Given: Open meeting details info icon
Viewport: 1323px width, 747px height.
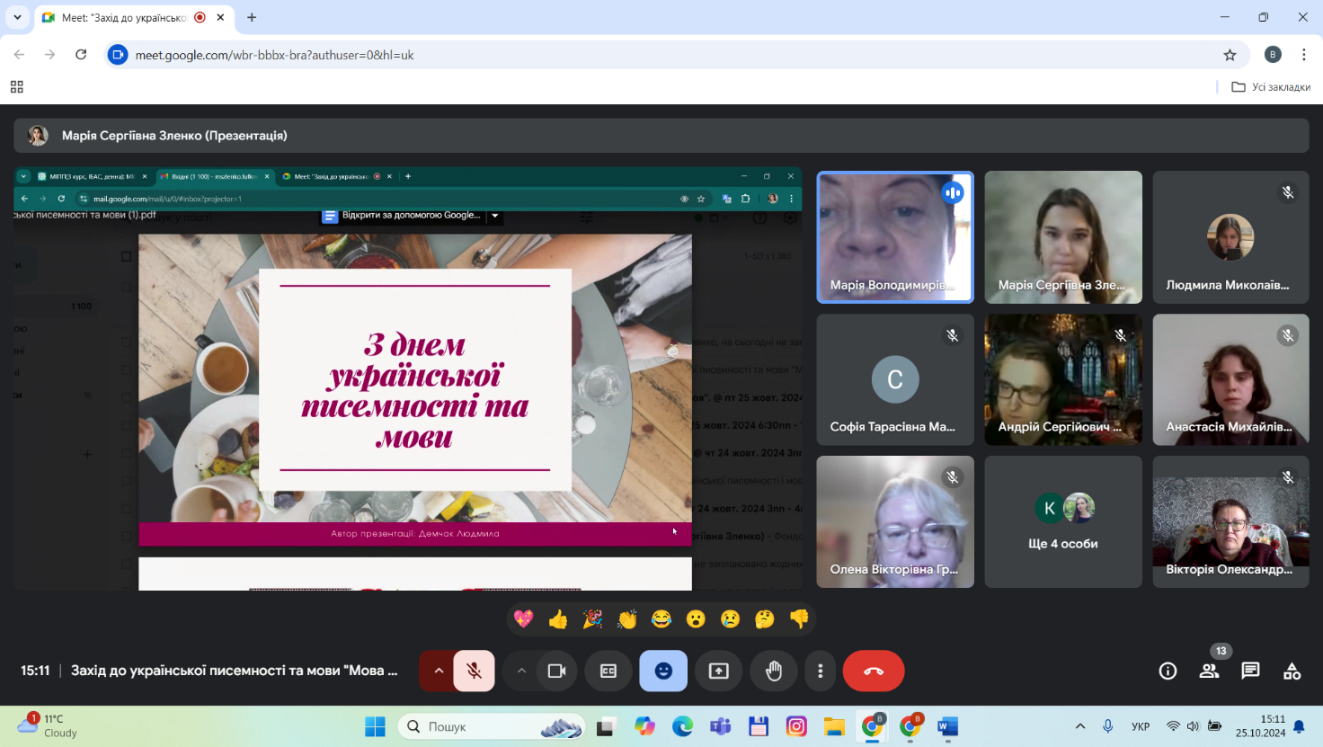Looking at the screenshot, I should [1168, 671].
